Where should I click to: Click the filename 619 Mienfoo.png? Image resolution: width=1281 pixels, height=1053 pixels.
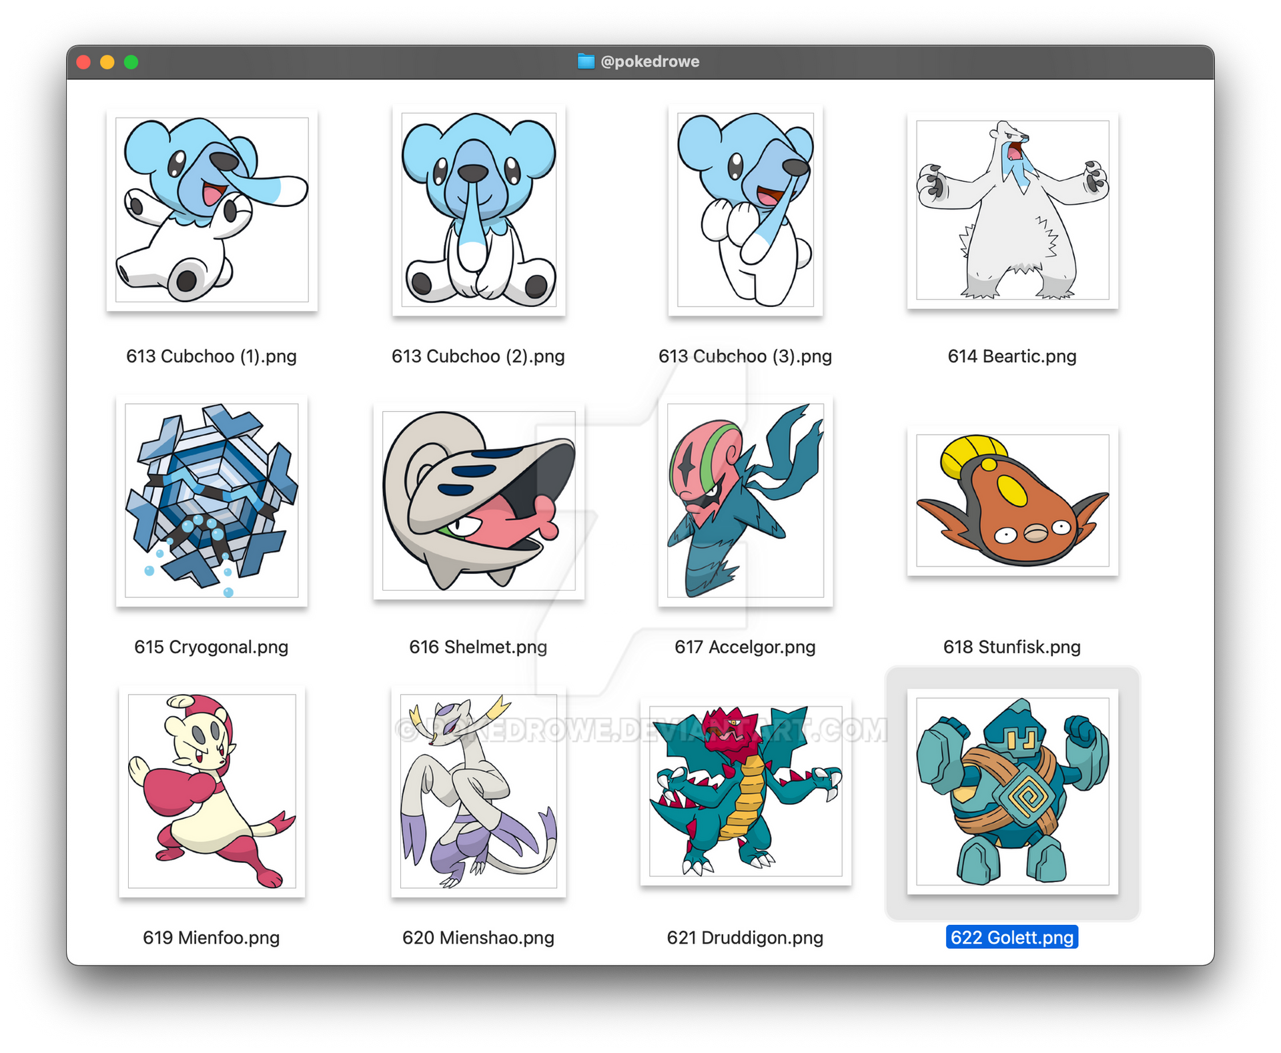(x=211, y=938)
